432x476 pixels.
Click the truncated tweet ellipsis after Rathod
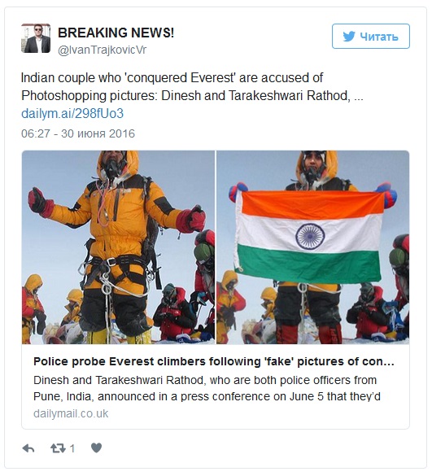coord(359,97)
